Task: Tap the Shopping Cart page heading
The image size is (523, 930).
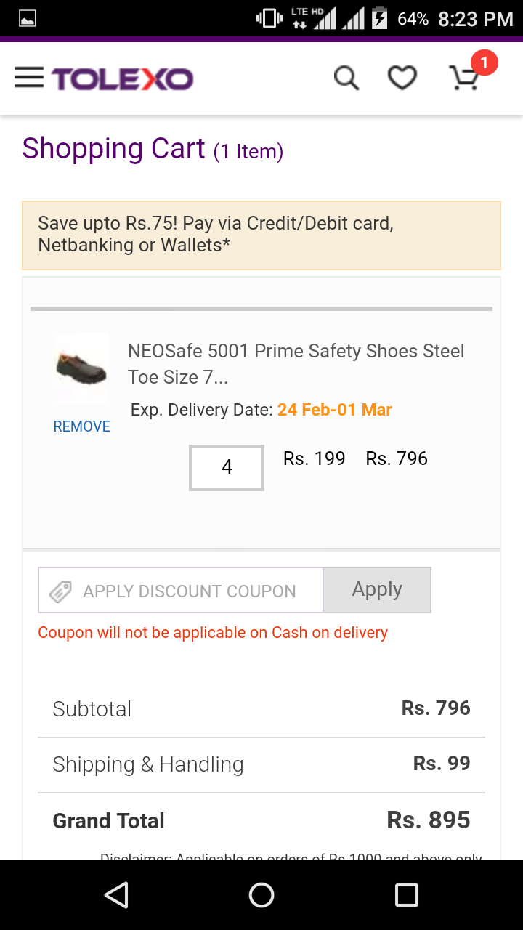Action: [113, 149]
